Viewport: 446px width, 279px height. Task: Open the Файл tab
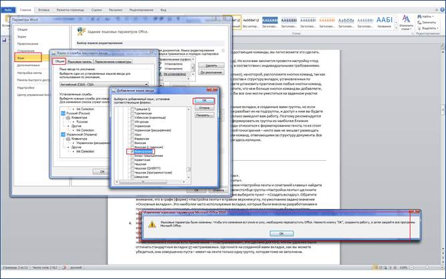7,10
